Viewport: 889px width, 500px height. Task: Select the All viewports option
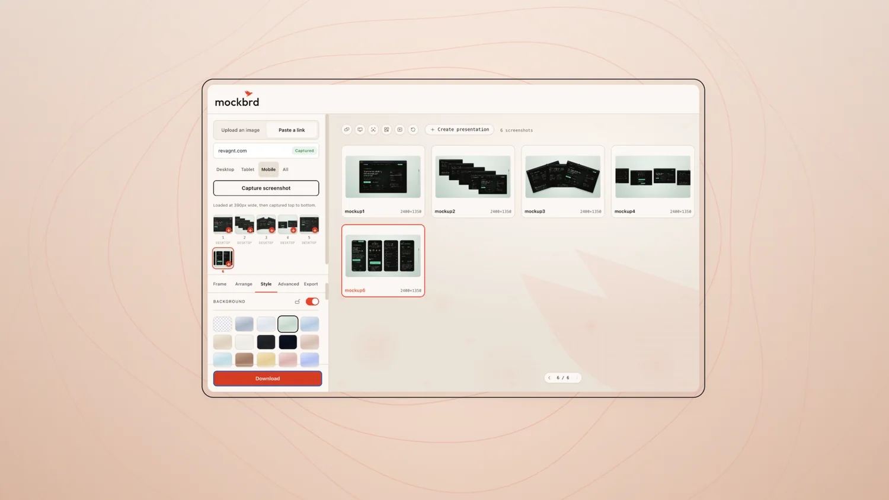coord(286,169)
